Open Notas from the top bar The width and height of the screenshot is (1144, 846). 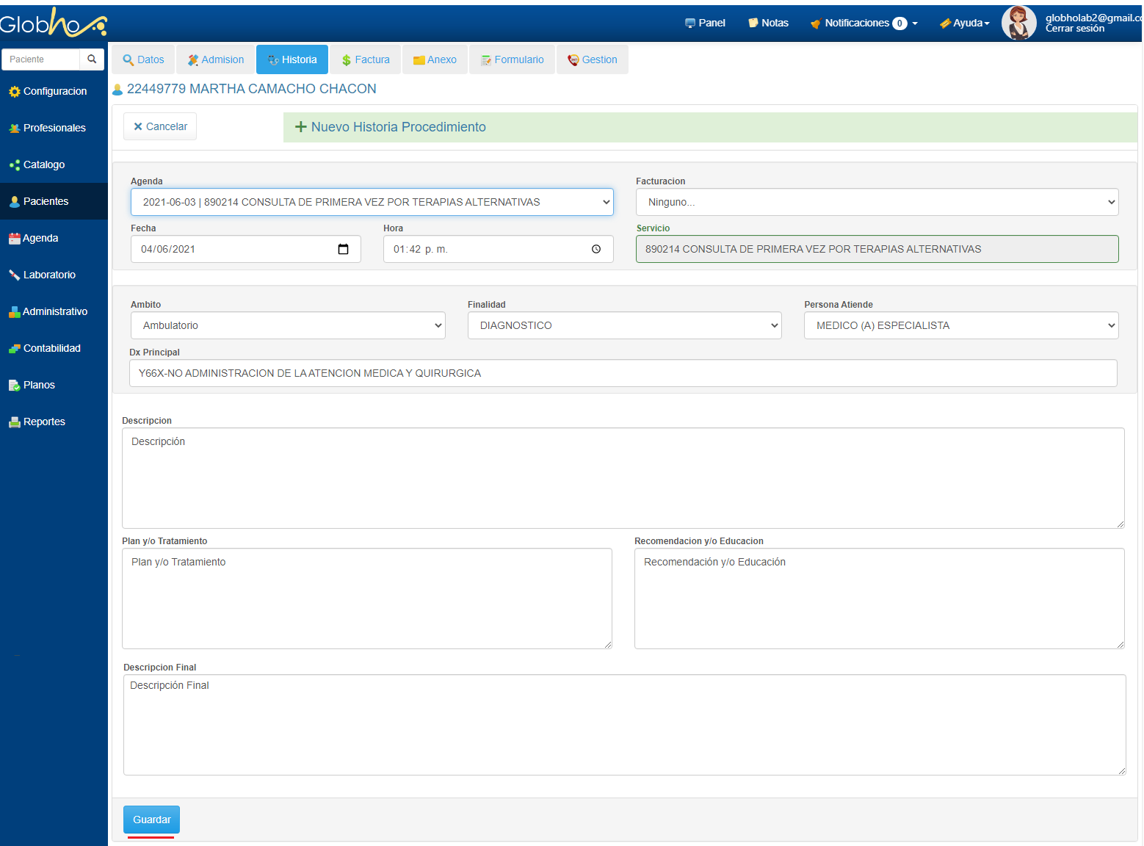(768, 23)
